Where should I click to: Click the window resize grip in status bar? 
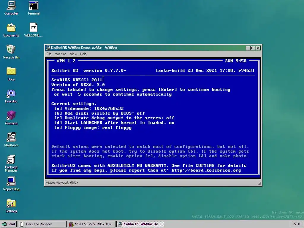[x=259, y=183]
